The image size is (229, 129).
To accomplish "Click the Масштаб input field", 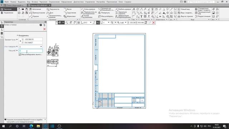I will (x=31, y=51).
